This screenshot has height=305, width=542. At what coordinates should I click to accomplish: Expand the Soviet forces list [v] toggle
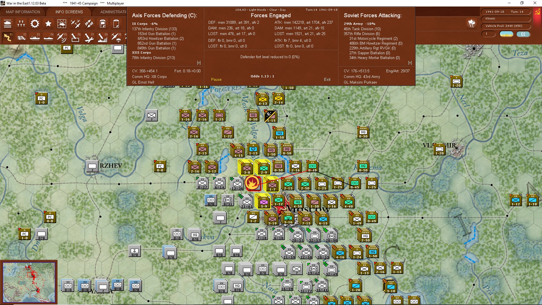[410, 63]
